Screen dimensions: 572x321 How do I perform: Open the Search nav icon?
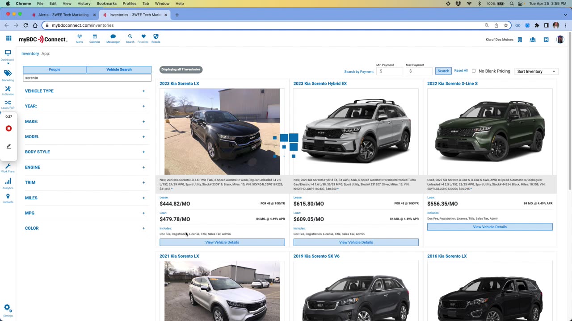coord(130,38)
